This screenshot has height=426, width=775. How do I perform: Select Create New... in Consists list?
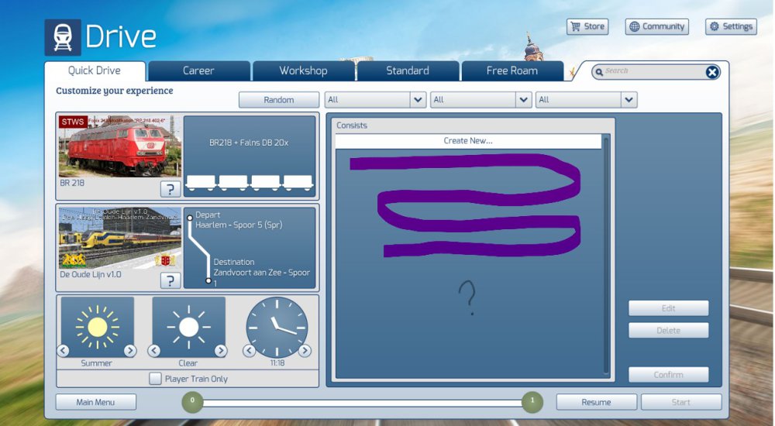pos(468,141)
